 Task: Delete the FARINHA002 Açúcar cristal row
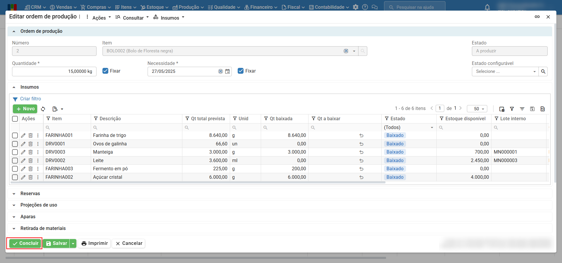[30, 177]
